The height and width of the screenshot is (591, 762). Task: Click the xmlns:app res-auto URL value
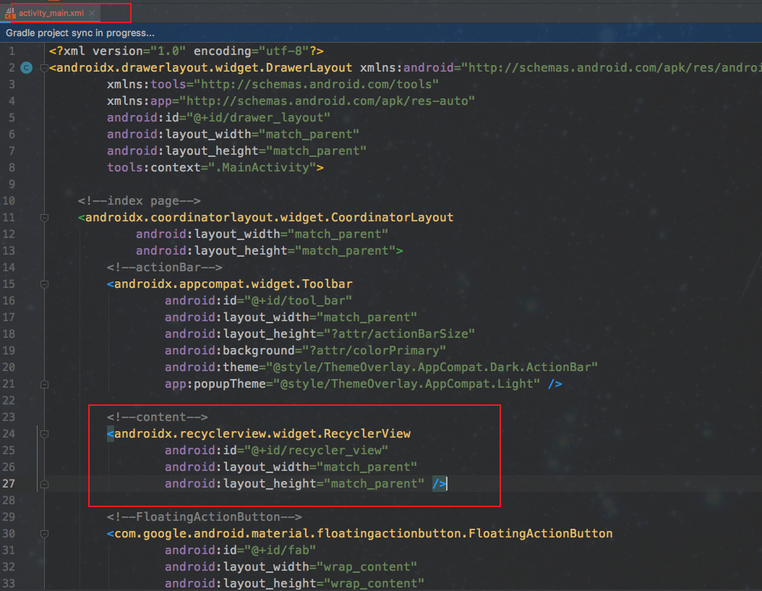pyautogui.click(x=327, y=101)
